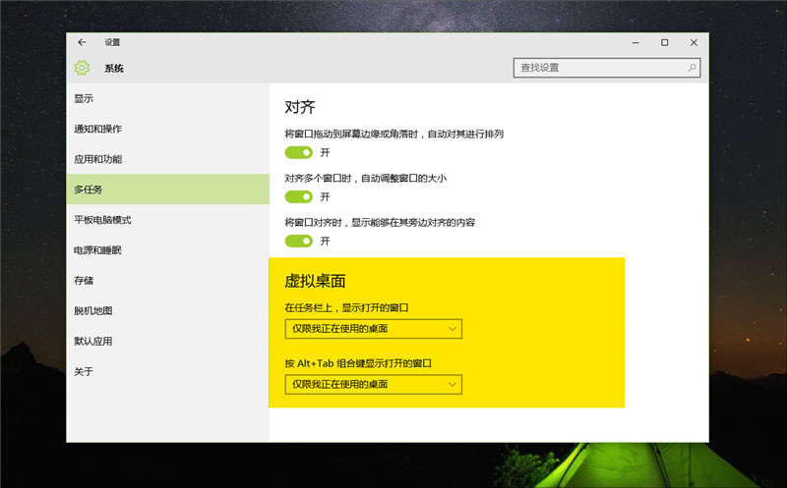Toggle 对齐多个窗口时自动调整大小 switch
The image size is (787, 488).
click(298, 196)
